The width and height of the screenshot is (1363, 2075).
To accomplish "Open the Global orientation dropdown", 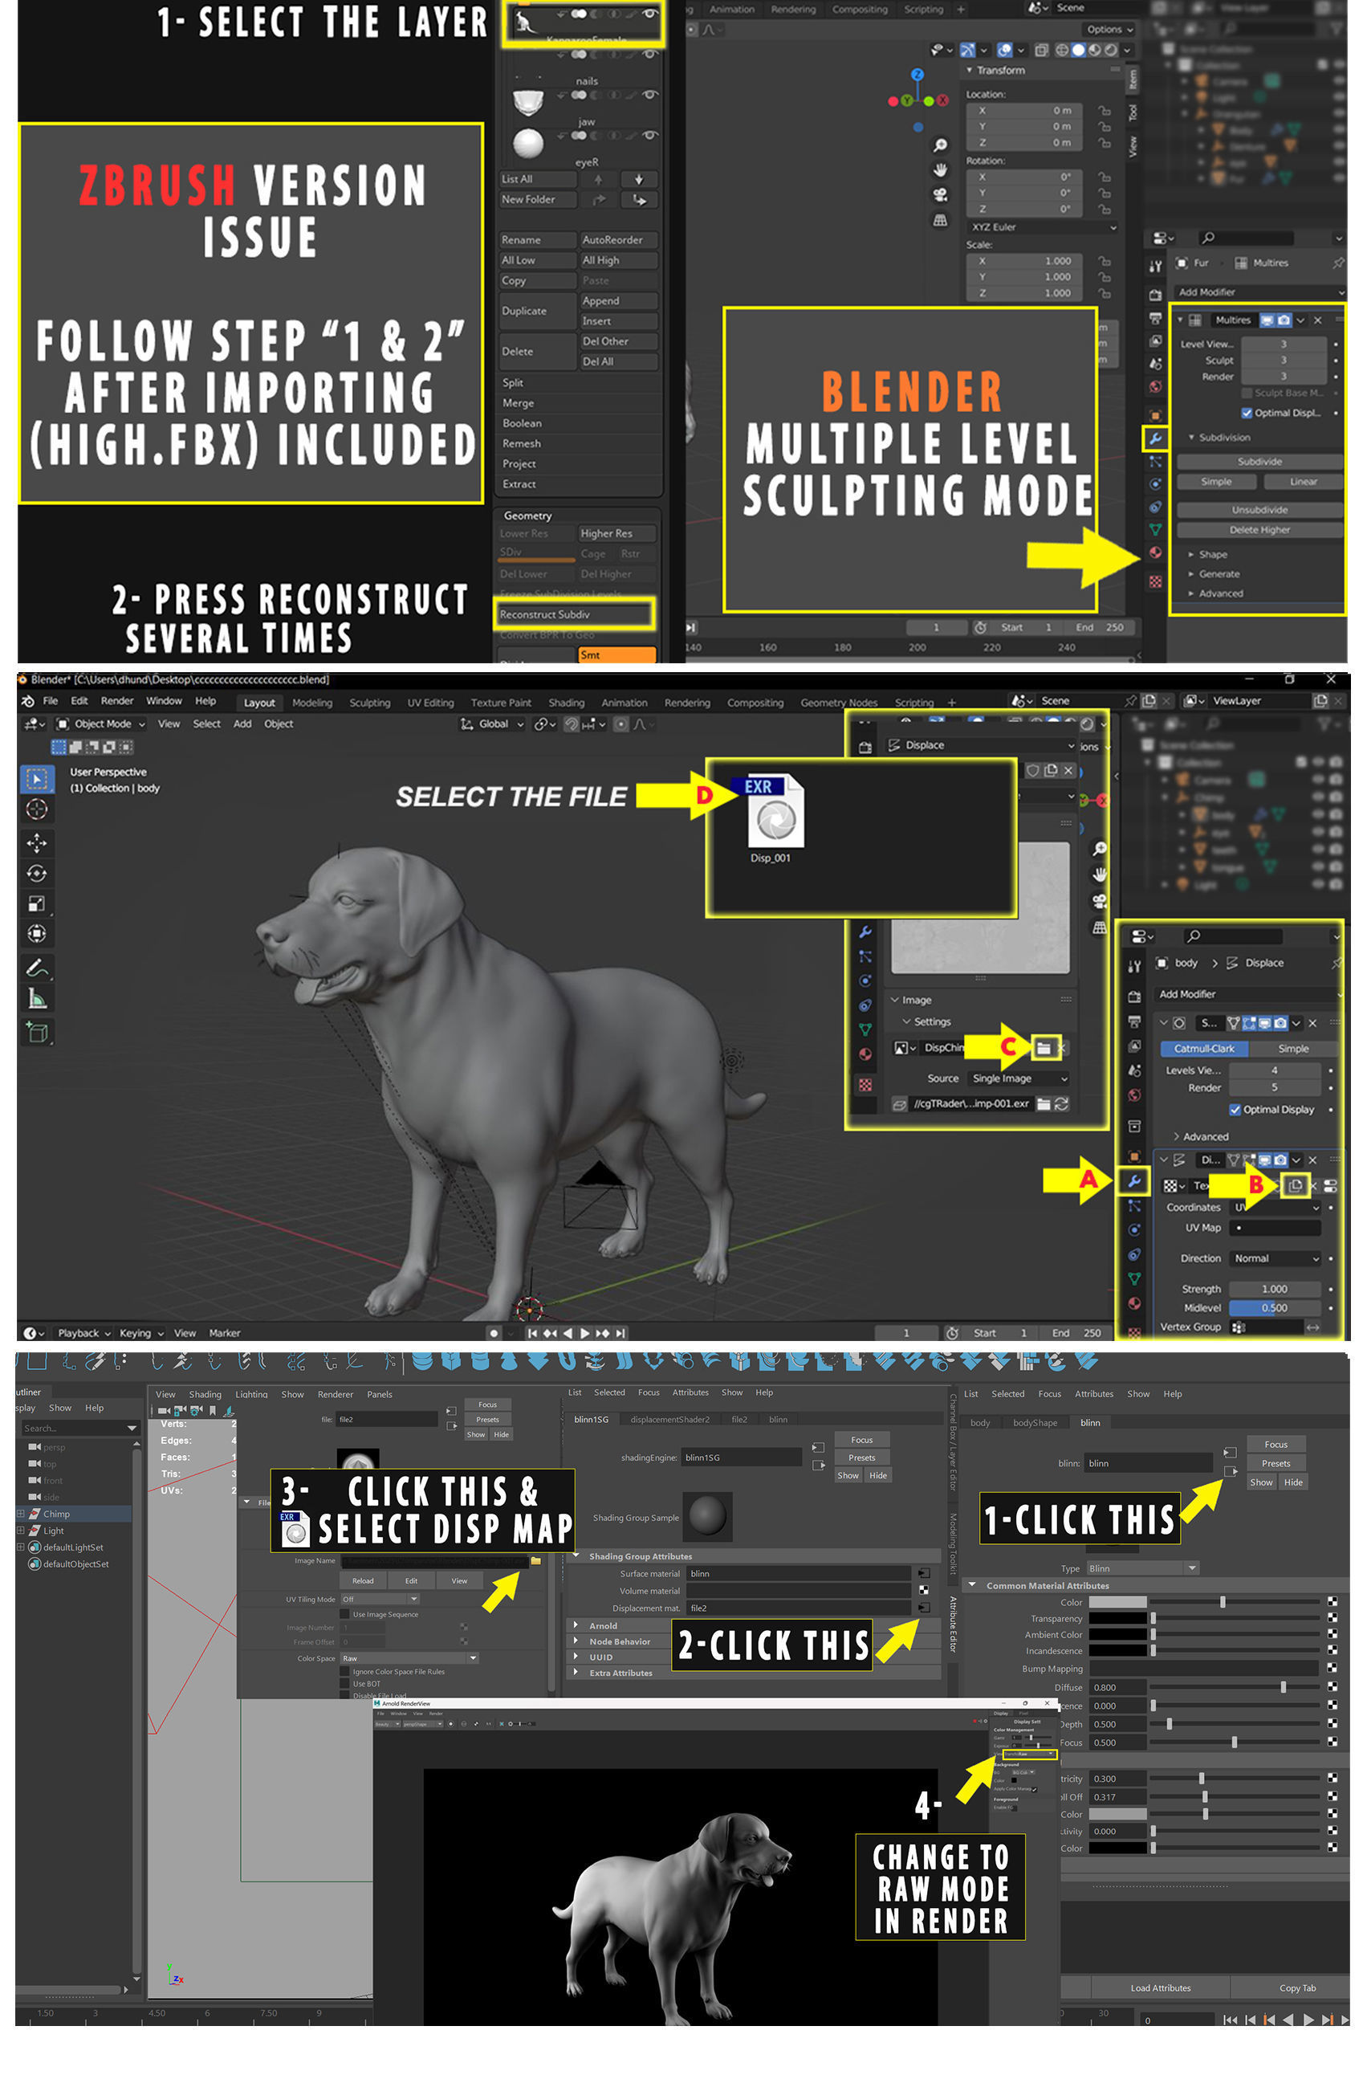I will [492, 724].
